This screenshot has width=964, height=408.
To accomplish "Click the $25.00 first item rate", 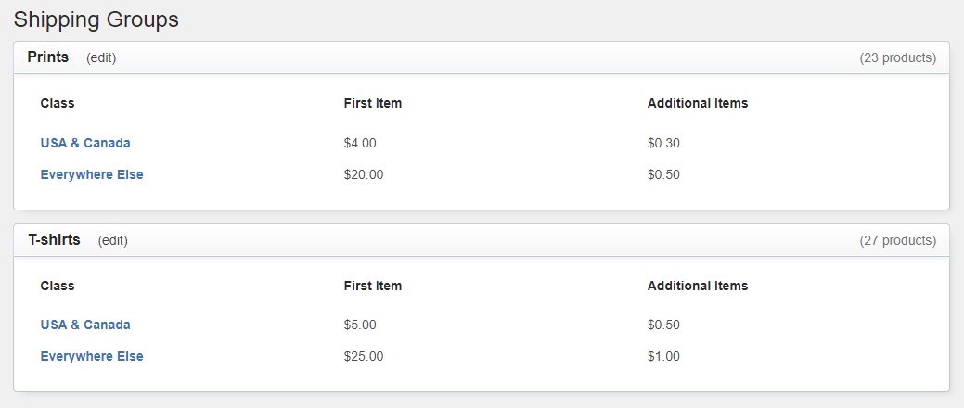I will [364, 356].
